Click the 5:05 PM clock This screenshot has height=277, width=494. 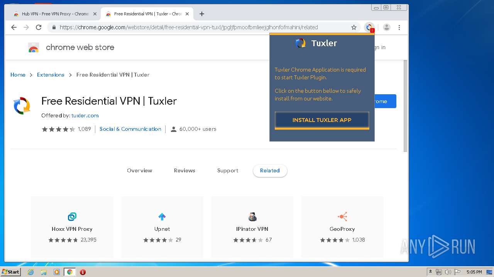pos(474,272)
